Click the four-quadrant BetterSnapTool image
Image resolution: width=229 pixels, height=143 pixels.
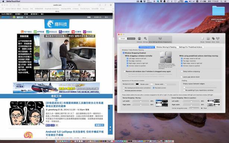(166, 57)
